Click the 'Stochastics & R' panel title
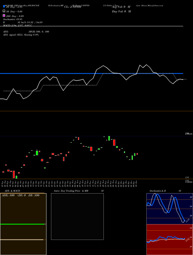Image resolution: width=193 pixels, height=255 pixels. (x=157, y=191)
